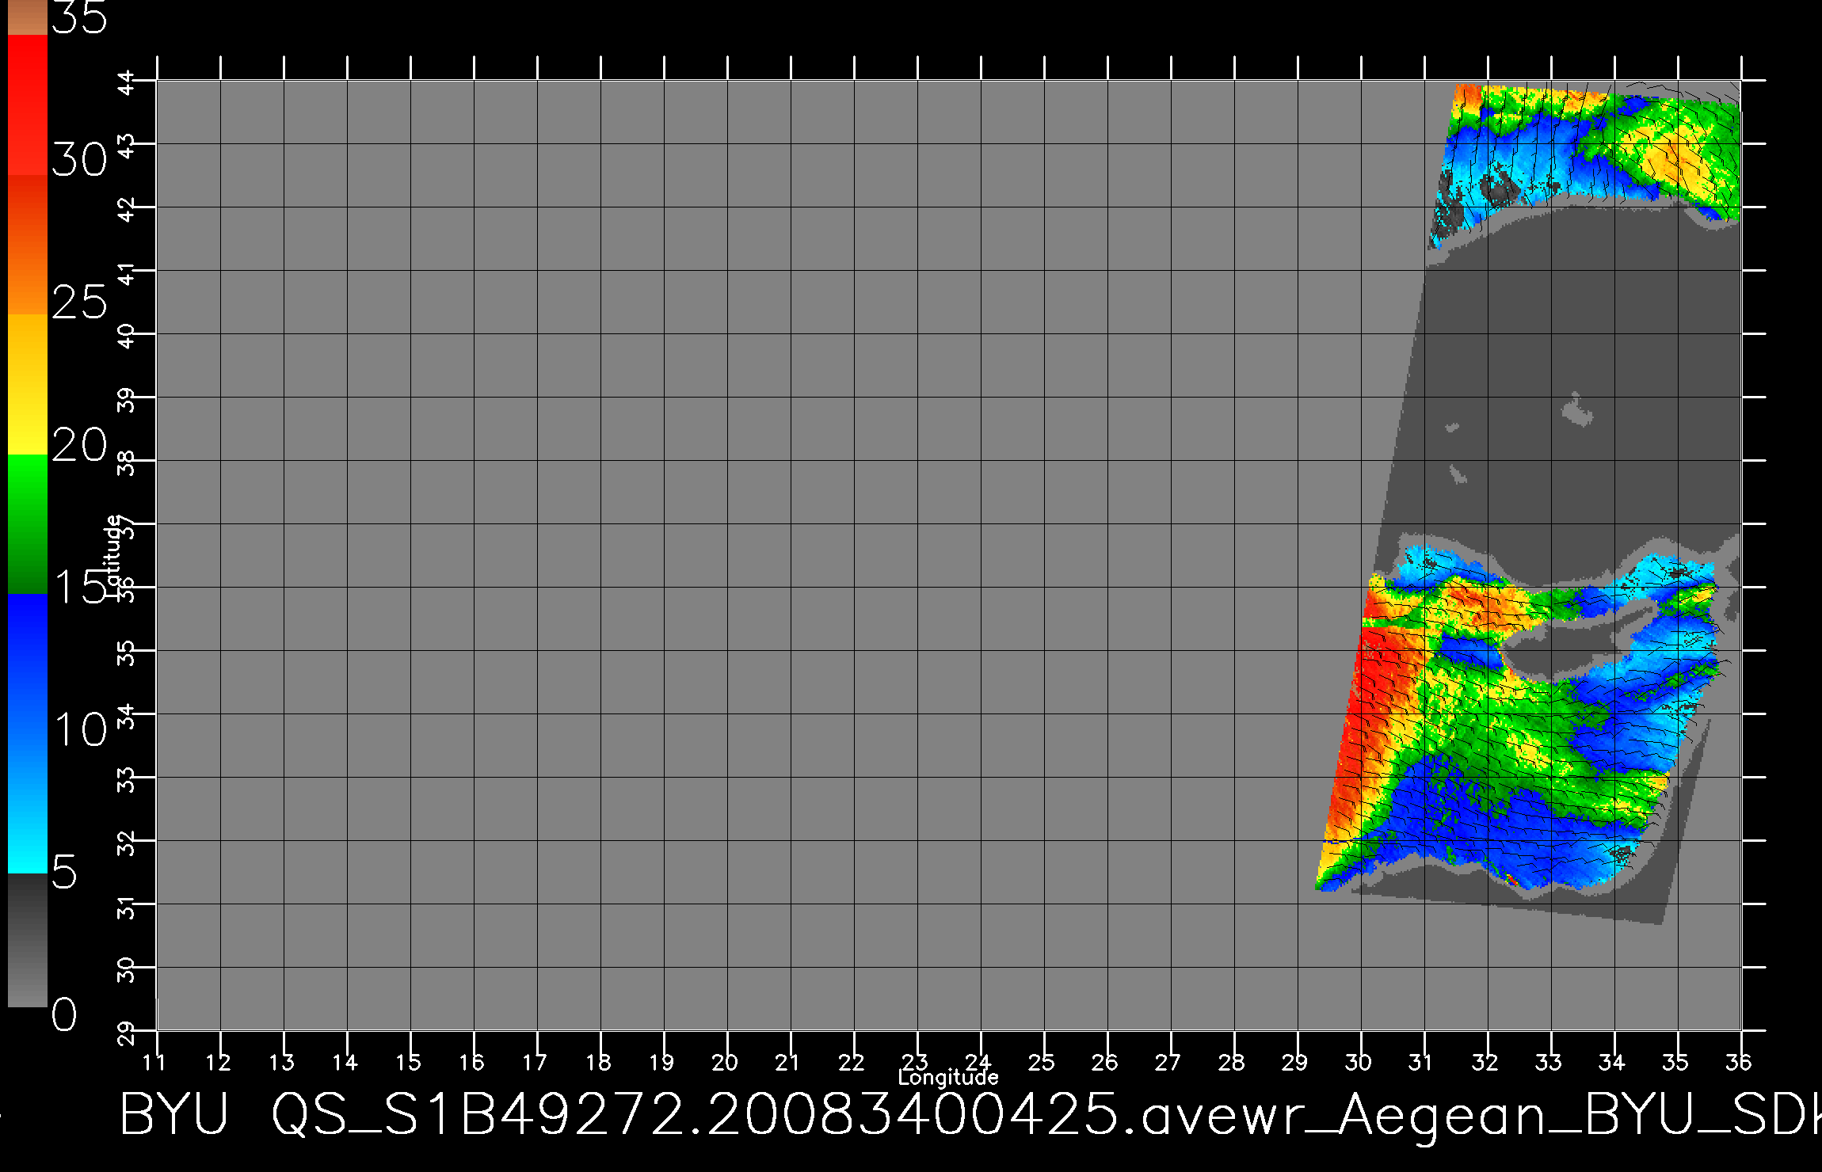This screenshot has height=1172, width=1822.
Task: Click latitude tick label 42
Action: [127, 209]
